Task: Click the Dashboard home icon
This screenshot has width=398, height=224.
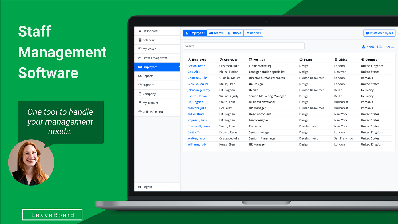Action: tap(140, 31)
